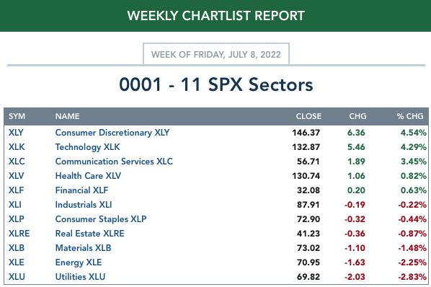Select Consumer Staples XLP link
The width and height of the screenshot is (431, 287).
pos(101,219)
